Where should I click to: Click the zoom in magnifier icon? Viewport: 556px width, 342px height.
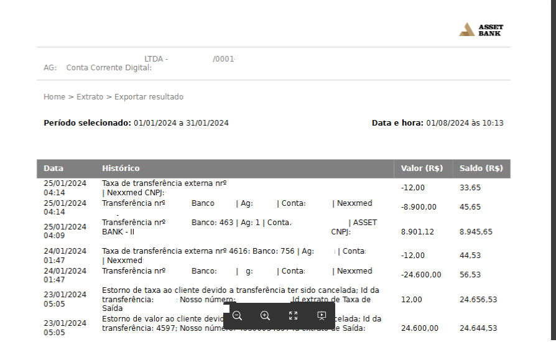(265, 315)
